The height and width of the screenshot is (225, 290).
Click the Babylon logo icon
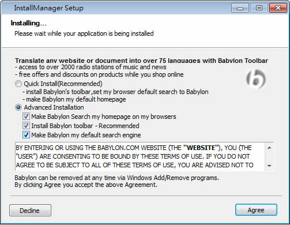pos(256,79)
